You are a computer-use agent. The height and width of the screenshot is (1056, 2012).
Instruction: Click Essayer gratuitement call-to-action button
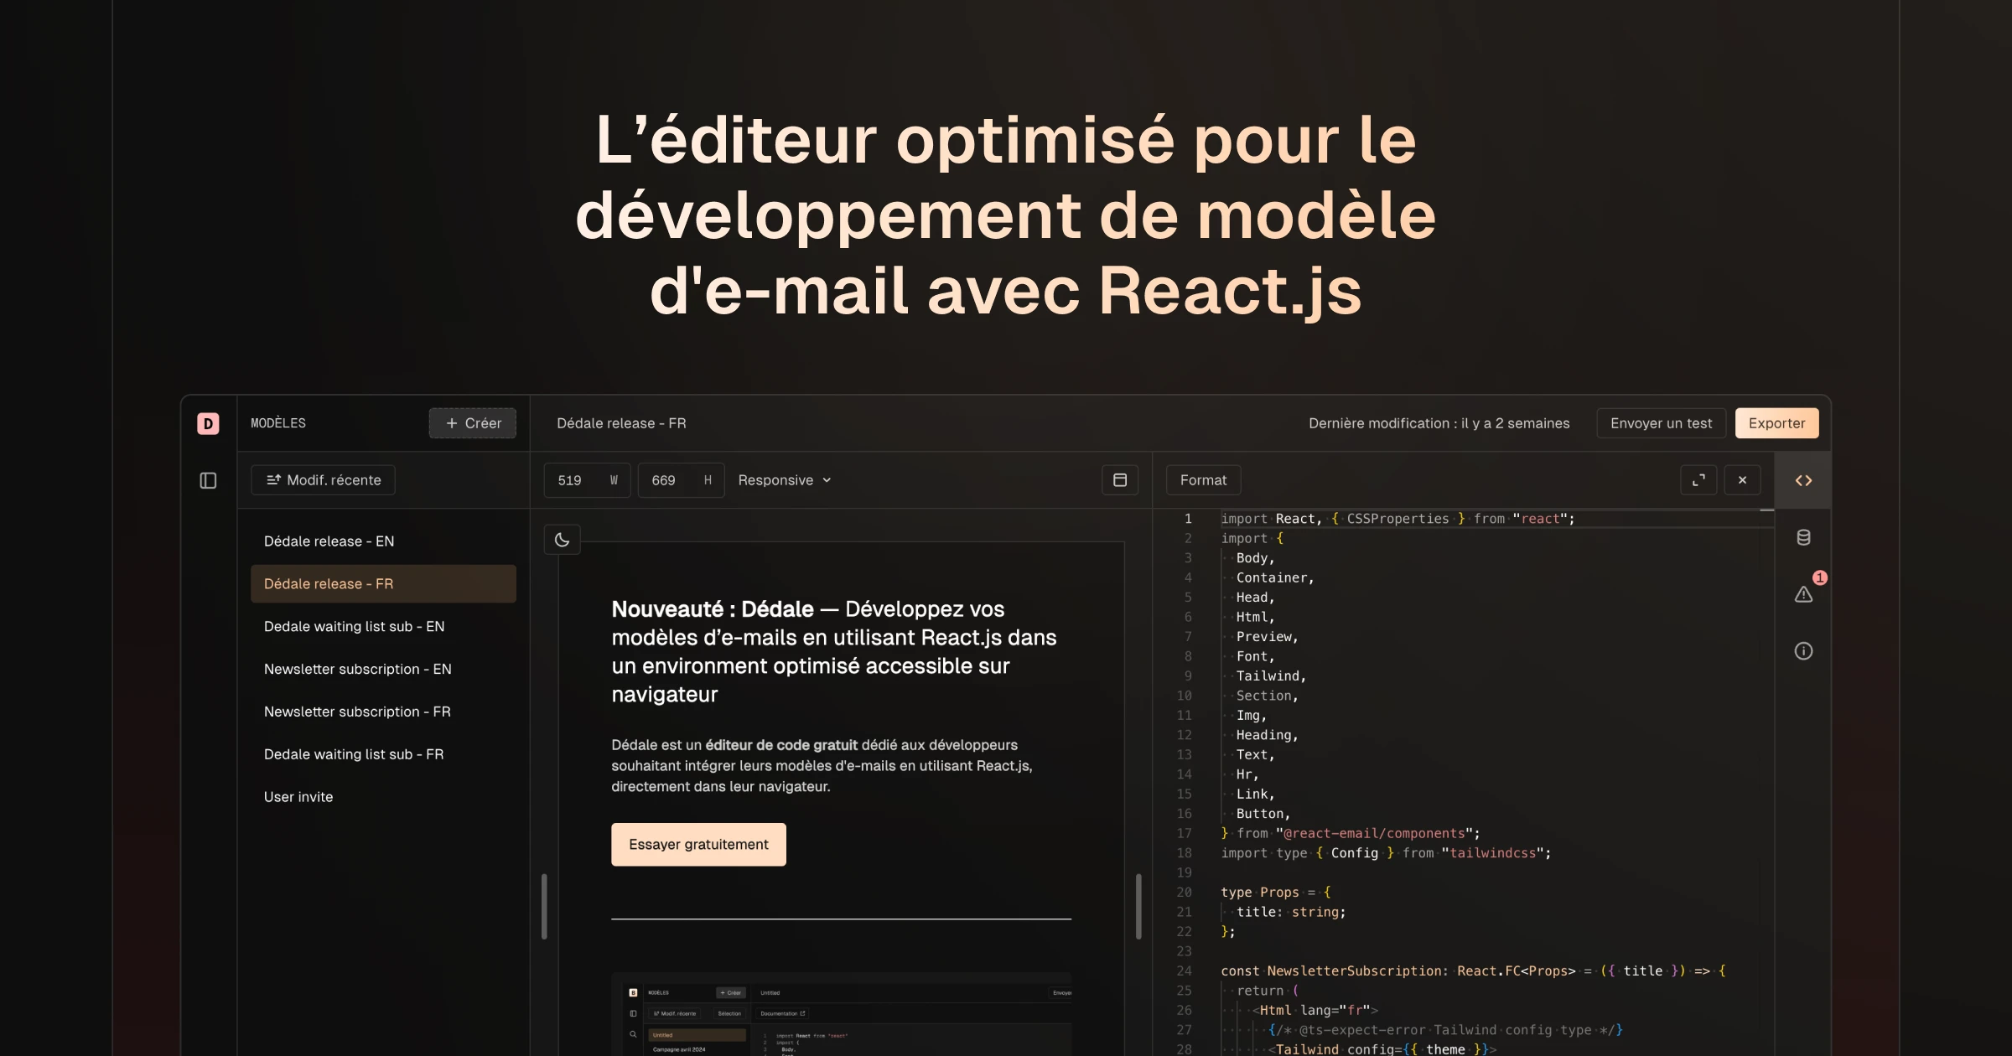698,843
